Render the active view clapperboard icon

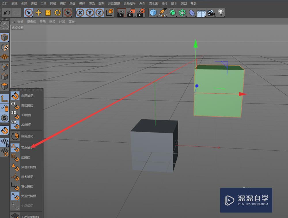[x=121, y=13]
